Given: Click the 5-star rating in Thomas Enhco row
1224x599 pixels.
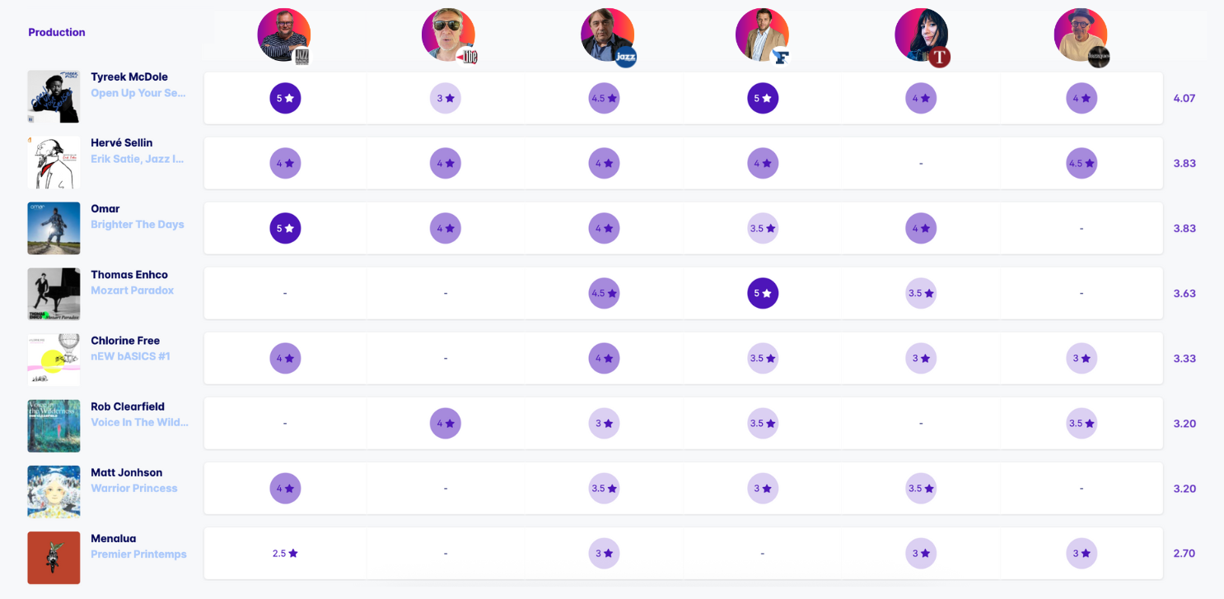Looking at the screenshot, I should point(763,293).
